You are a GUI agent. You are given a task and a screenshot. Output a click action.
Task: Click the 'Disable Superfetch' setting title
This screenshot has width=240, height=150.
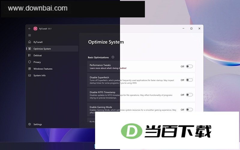click(99, 77)
